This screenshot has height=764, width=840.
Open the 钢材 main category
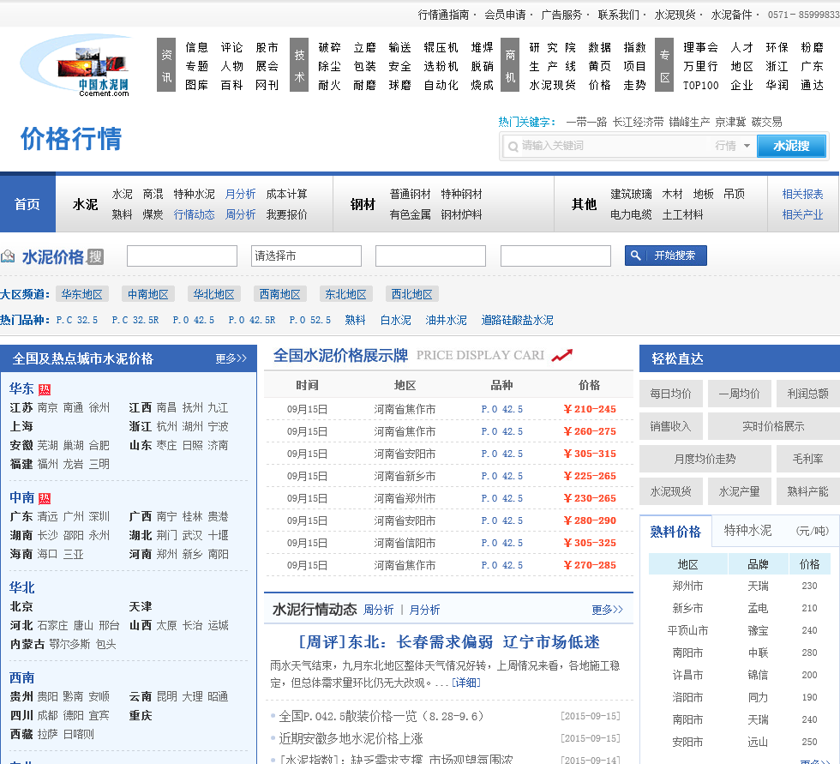[363, 204]
